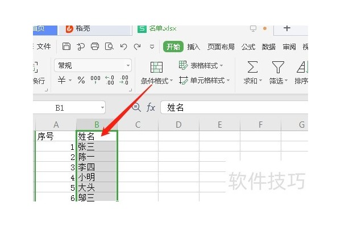Screen dimensions: 341x227
Task: Select column E header
Action: tap(219, 125)
